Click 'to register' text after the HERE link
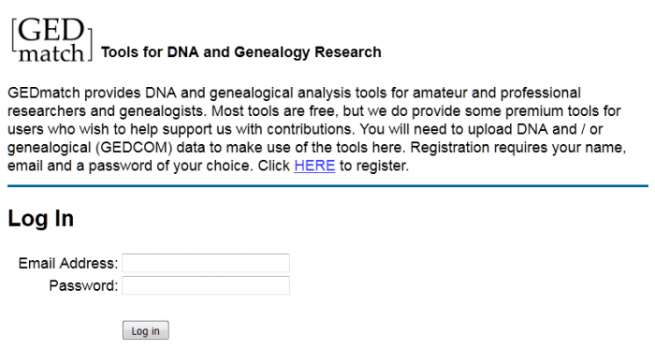This screenshot has width=655, height=362. tap(373, 166)
